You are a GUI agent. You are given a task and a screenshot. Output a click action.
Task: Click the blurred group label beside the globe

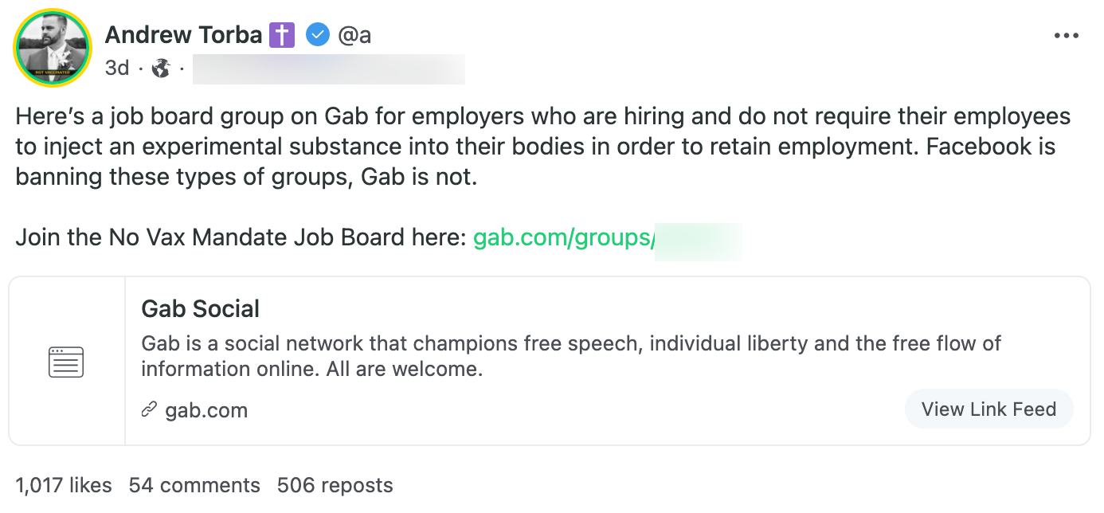click(x=328, y=69)
